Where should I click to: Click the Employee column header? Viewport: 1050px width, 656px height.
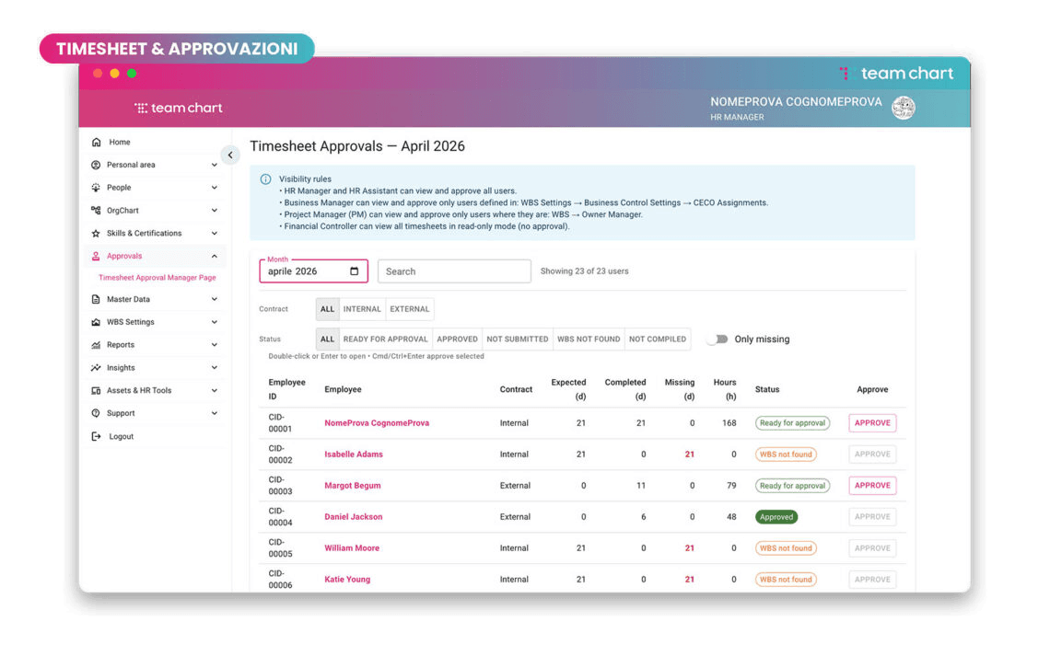click(x=343, y=389)
